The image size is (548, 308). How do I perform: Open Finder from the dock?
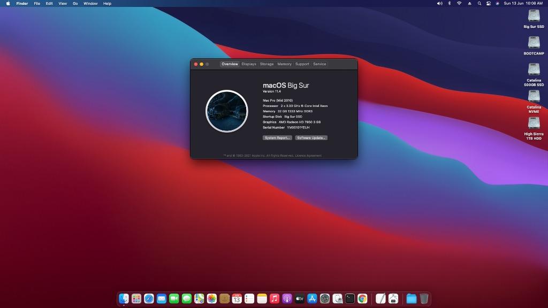pos(124,298)
